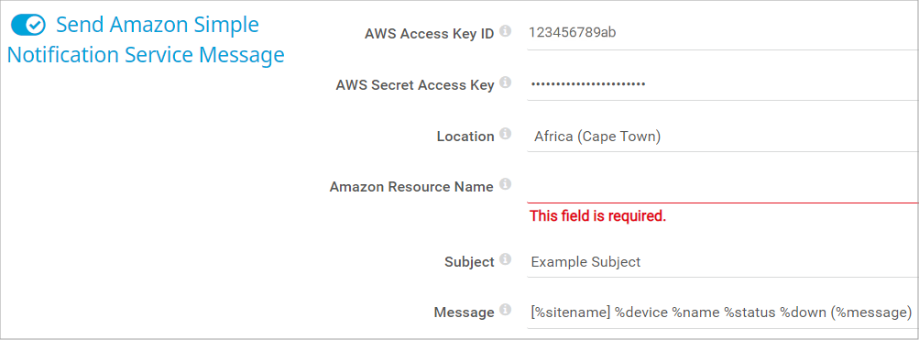Toggle the Send Amazon SNS Message switch

pyautogui.click(x=28, y=26)
